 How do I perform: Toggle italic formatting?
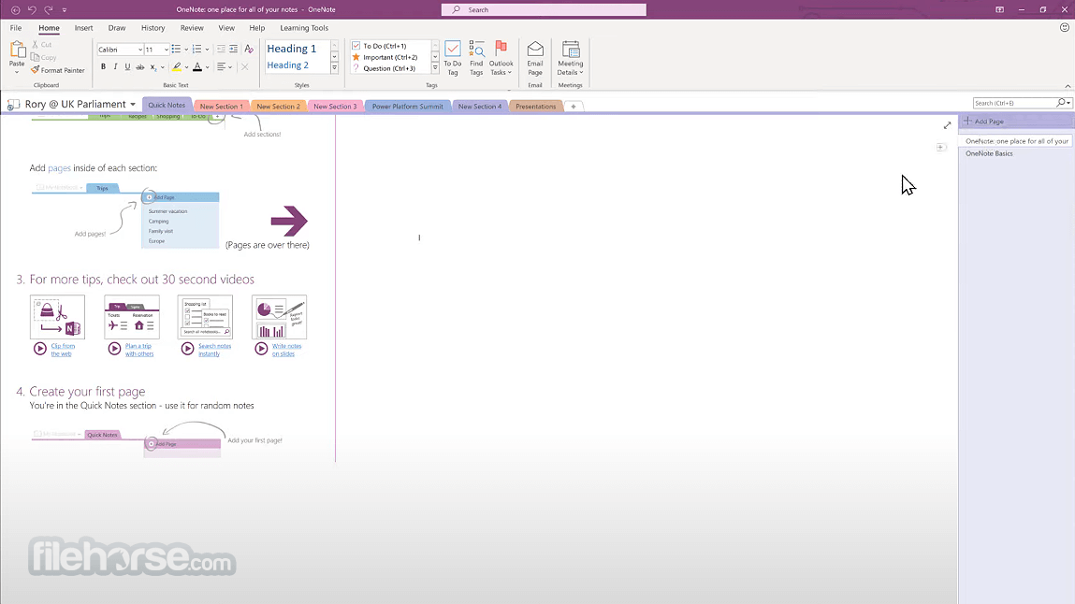tap(115, 67)
